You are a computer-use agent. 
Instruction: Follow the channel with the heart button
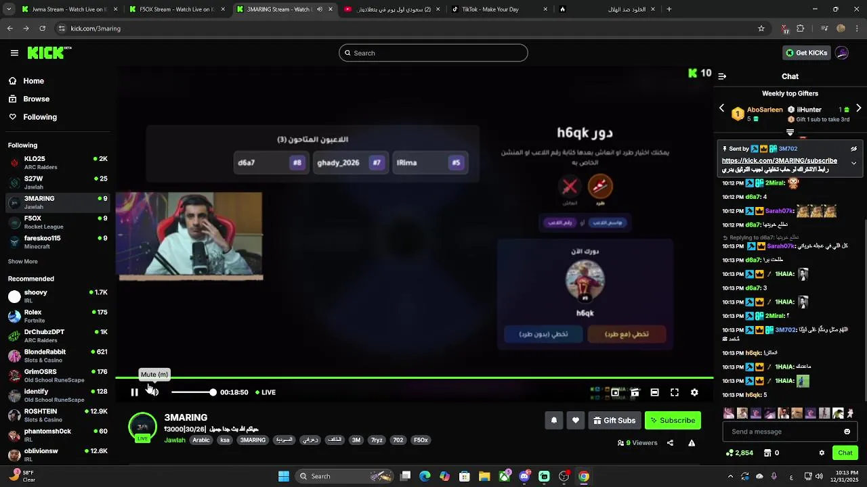575,420
